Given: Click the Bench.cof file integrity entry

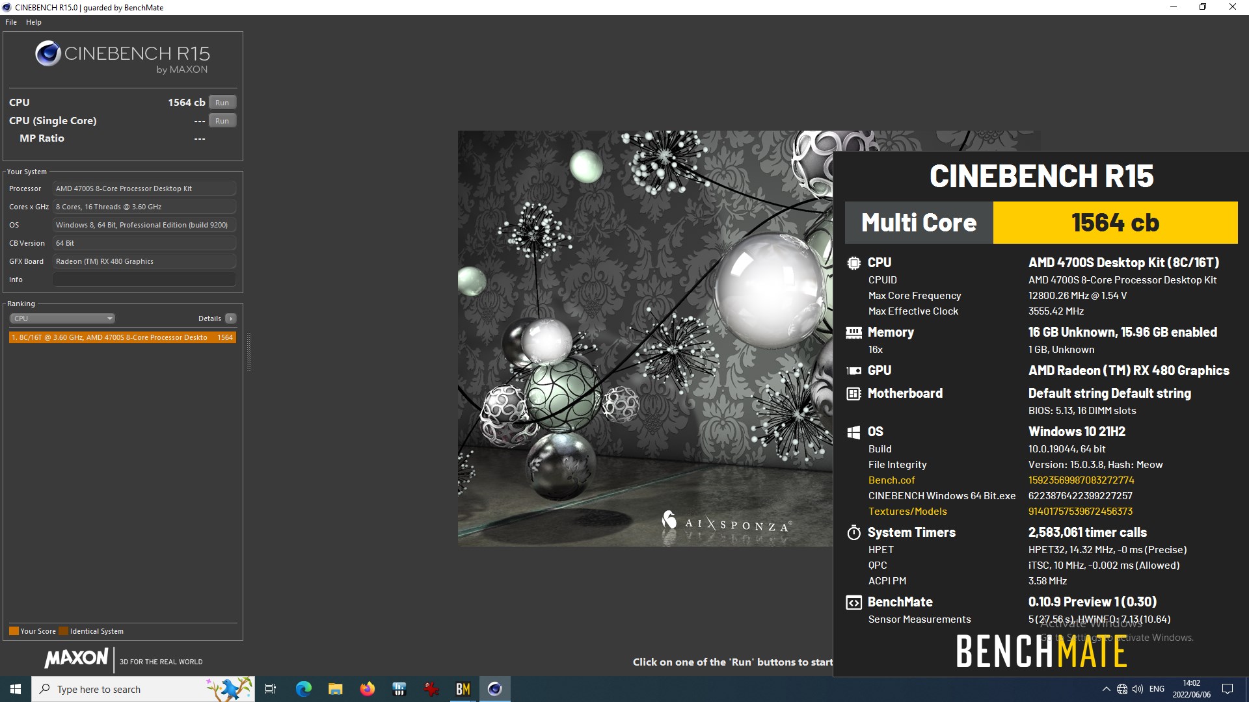Looking at the screenshot, I should (891, 480).
